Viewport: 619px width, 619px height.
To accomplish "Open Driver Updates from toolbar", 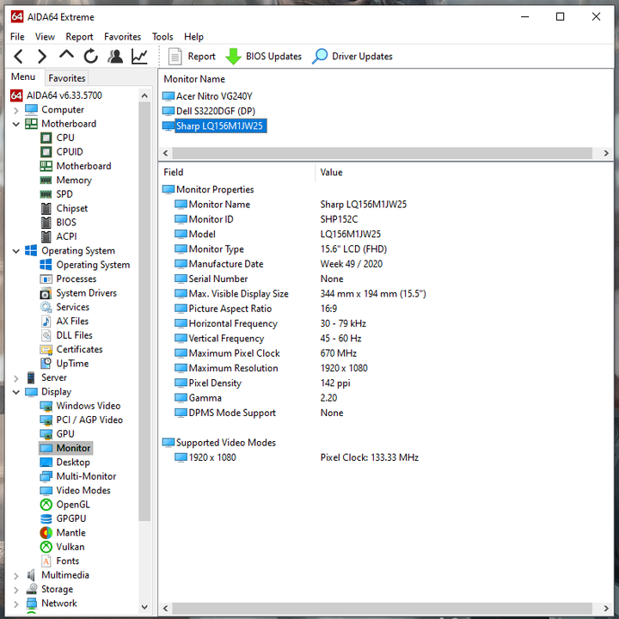I will pyautogui.click(x=352, y=57).
